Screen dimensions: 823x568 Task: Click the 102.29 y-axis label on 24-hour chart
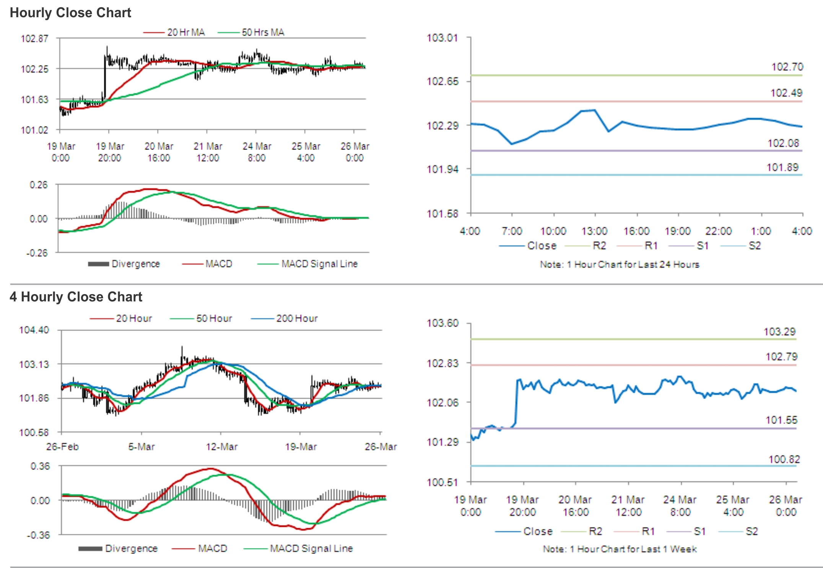coord(442,125)
